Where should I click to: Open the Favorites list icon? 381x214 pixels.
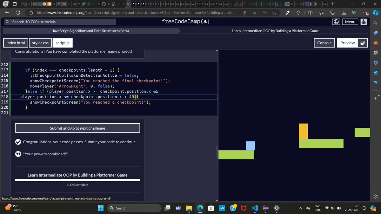(x=321, y=13)
